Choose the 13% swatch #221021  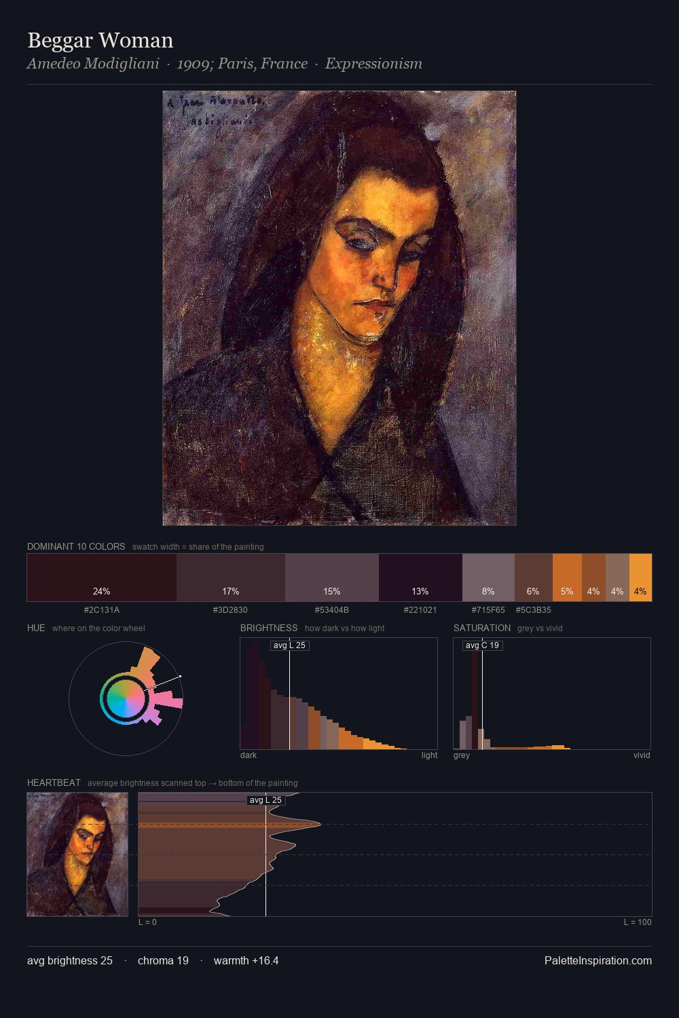pyautogui.click(x=420, y=578)
